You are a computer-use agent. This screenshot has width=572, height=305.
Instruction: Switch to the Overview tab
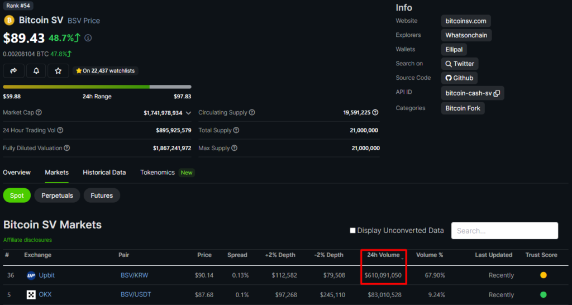tap(17, 173)
